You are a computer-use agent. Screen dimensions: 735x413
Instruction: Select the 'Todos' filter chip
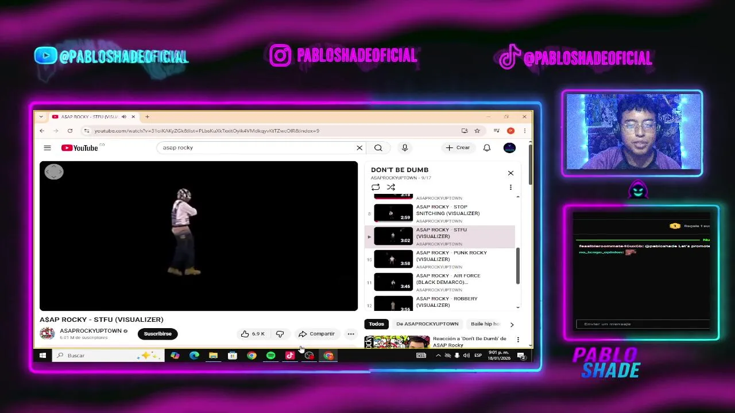click(377, 324)
